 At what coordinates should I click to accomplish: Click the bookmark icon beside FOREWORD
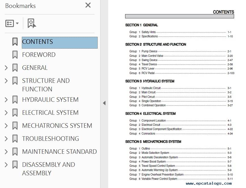pos(15,55)
